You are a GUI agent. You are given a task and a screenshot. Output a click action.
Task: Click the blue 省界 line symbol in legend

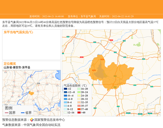click(23, 113)
